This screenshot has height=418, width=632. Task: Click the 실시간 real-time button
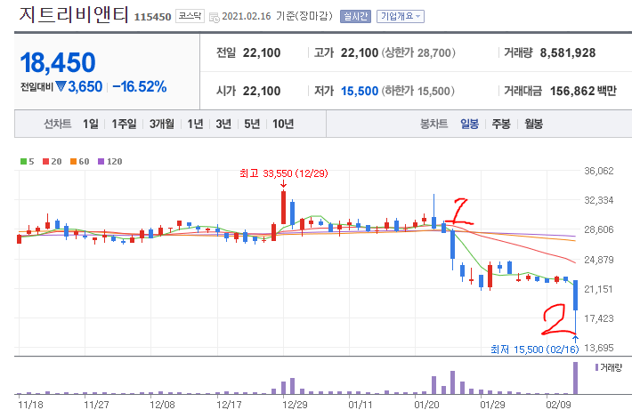tap(355, 16)
